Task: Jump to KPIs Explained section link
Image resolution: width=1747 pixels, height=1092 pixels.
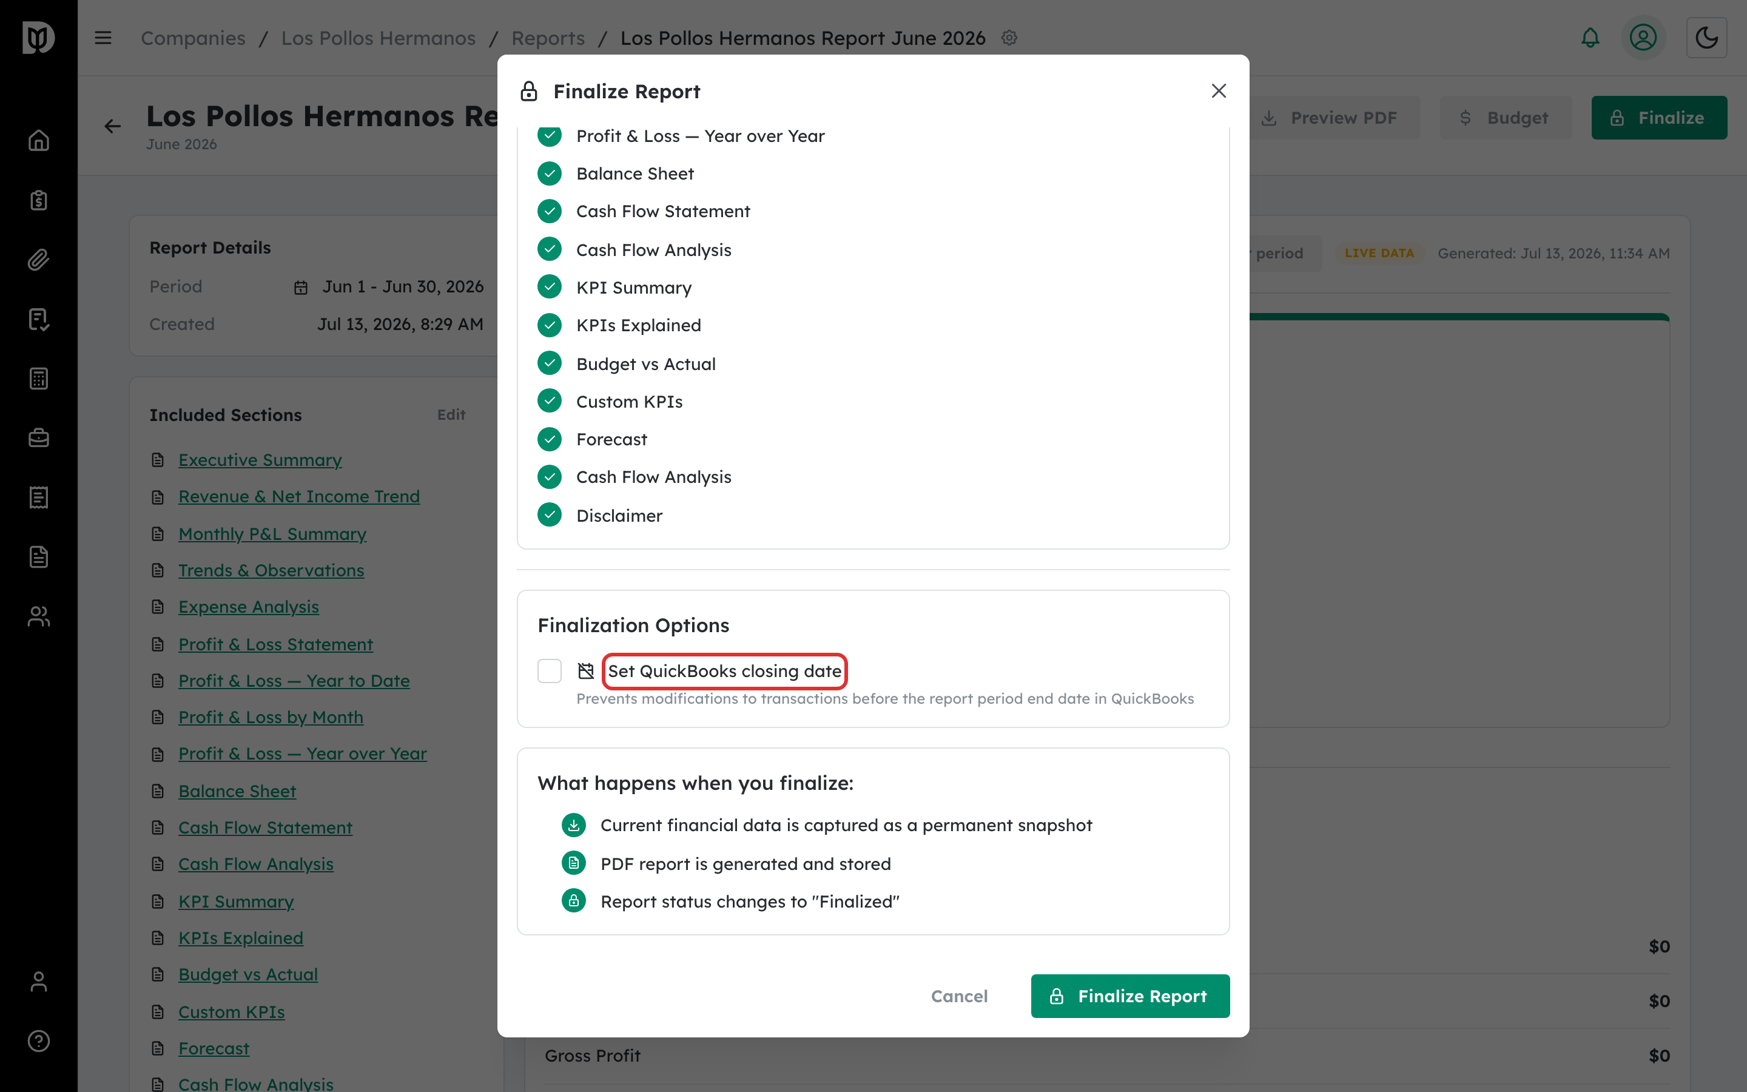Action: click(x=240, y=937)
